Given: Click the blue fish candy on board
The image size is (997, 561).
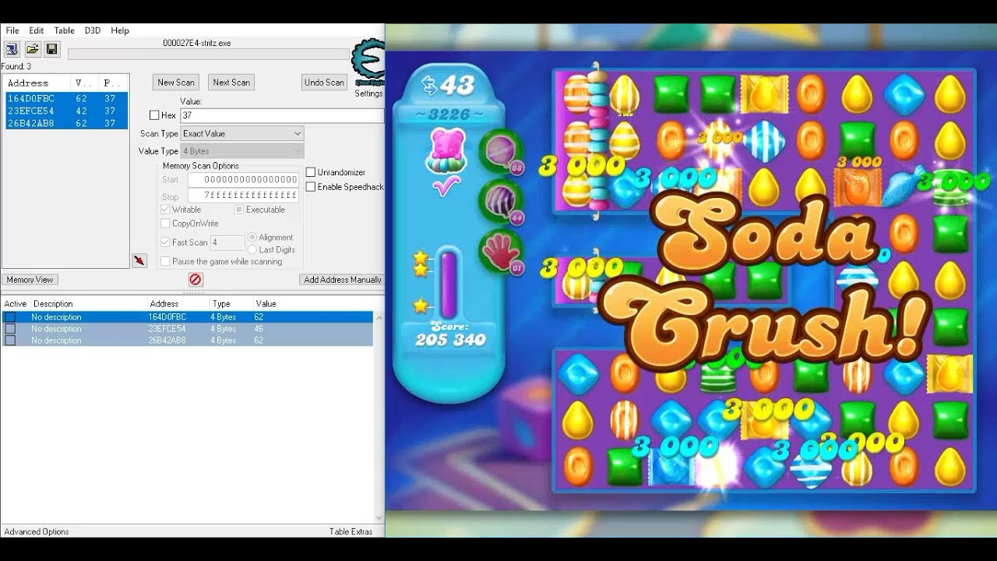Looking at the screenshot, I should [903, 187].
